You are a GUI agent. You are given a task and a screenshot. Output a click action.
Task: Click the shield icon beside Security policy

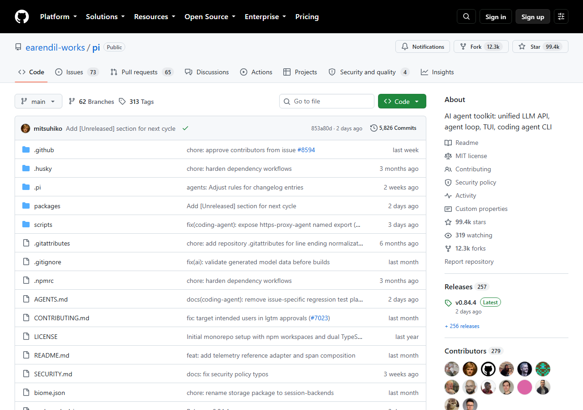448,182
